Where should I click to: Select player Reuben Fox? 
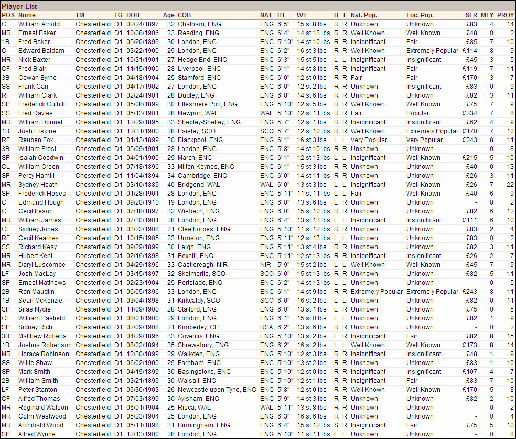click(36, 140)
